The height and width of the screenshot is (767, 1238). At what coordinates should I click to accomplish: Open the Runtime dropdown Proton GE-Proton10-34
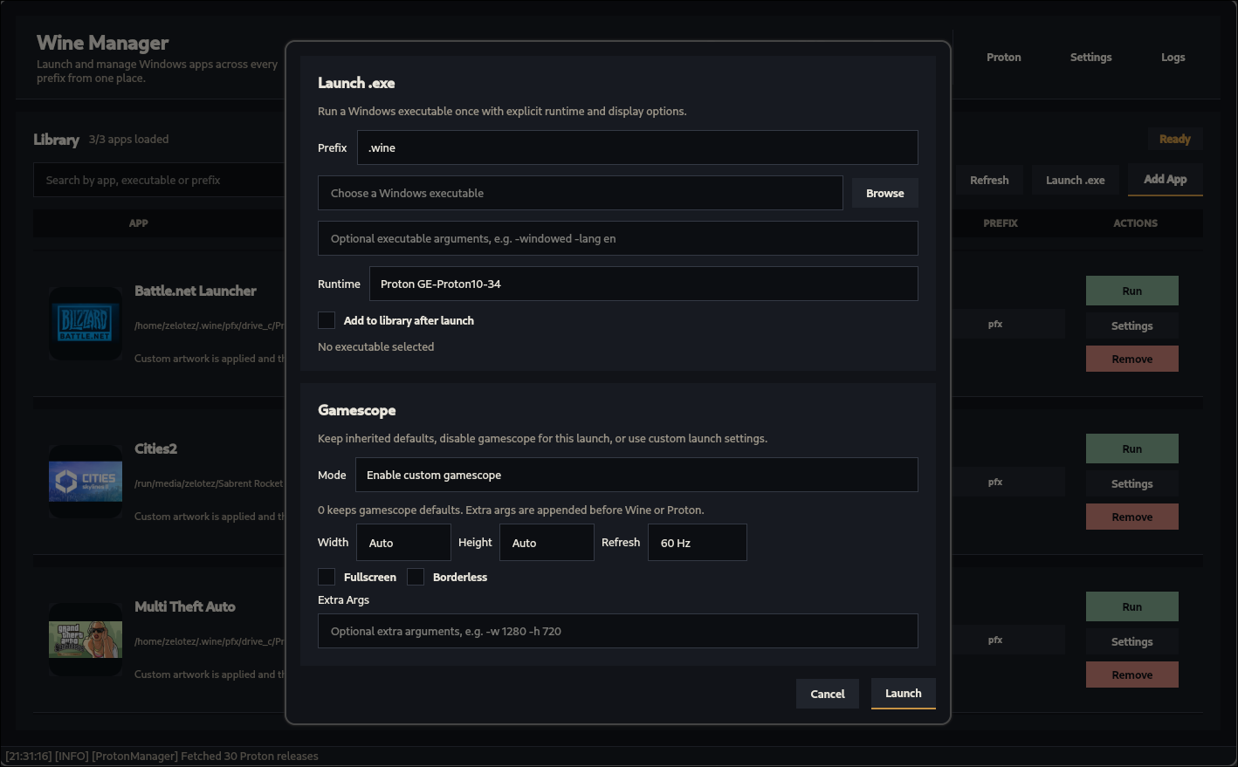tap(643, 284)
